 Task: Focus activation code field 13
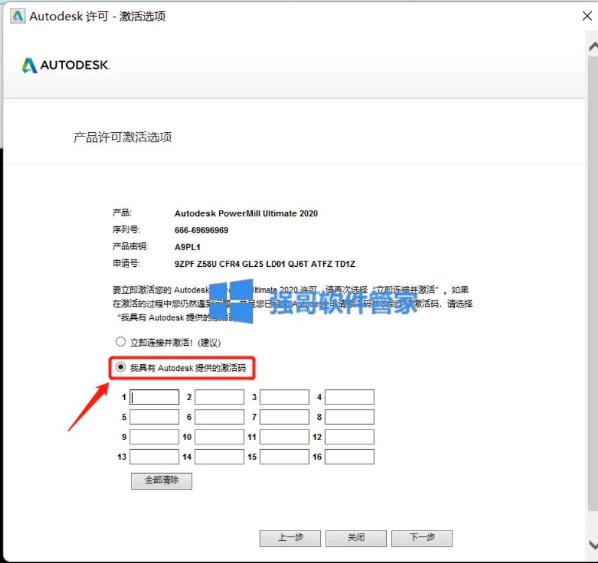pos(154,457)
